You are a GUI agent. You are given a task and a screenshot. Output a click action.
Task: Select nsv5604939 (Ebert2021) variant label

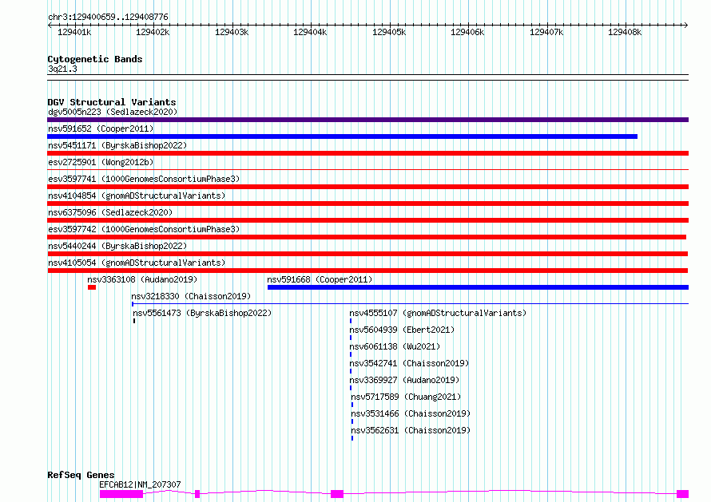pos(402,330)
